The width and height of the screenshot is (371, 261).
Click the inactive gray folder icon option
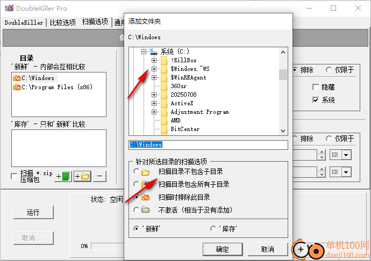pos(145,209)
